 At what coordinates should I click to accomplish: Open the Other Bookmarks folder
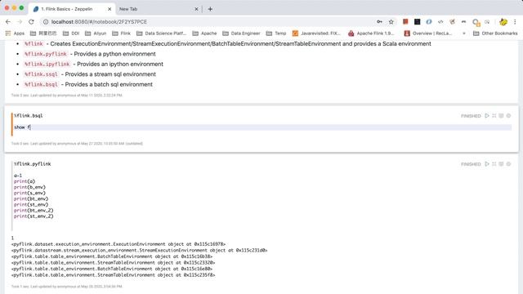click(x=496, y=33)
